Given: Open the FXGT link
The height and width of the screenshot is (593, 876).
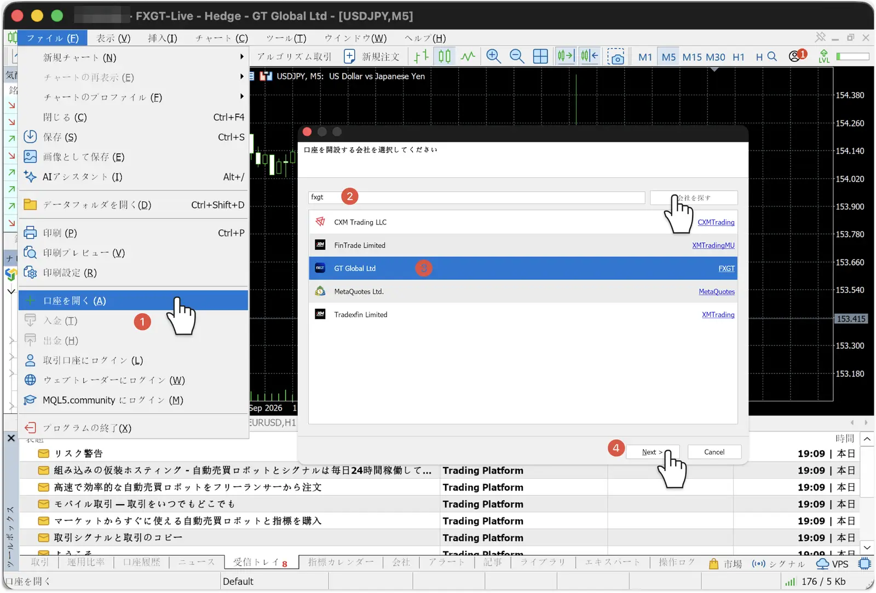Looking at the screenshot, I should (727, 268).
